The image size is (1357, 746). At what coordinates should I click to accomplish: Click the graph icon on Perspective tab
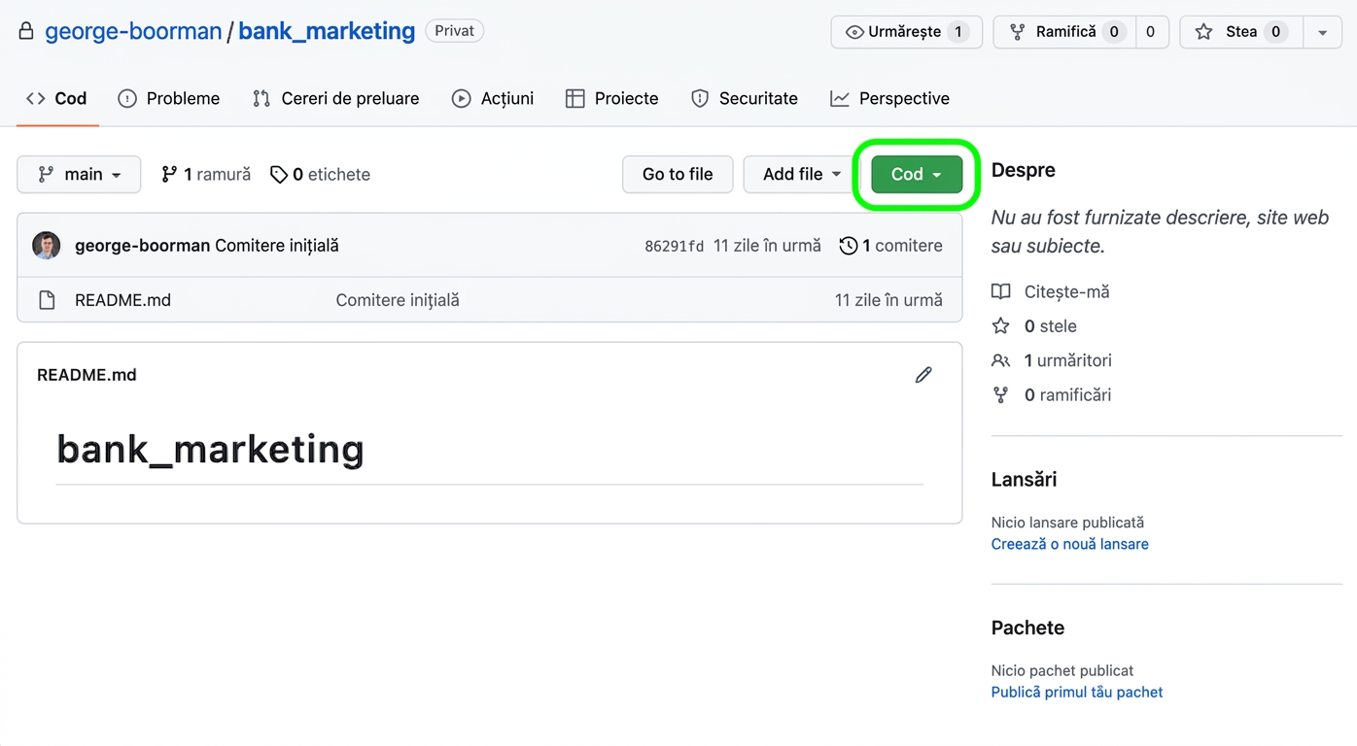(840, 98)
